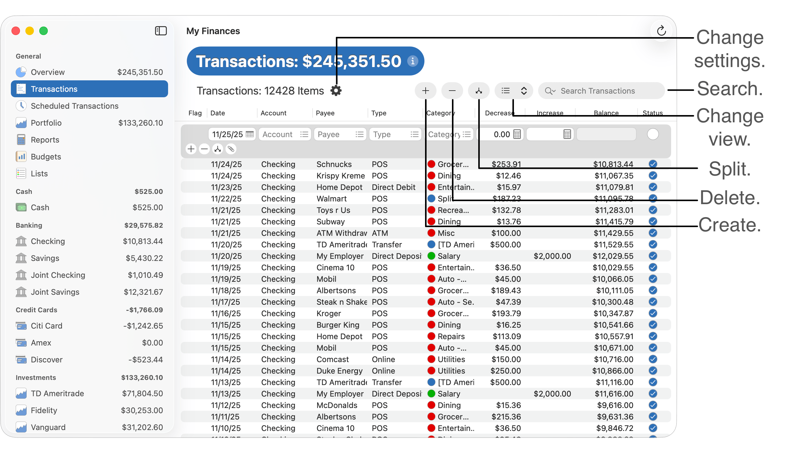The image size is (786, 453).
Task: Click the toolbar plus button to create a transaction
Action: click(425, 91)
